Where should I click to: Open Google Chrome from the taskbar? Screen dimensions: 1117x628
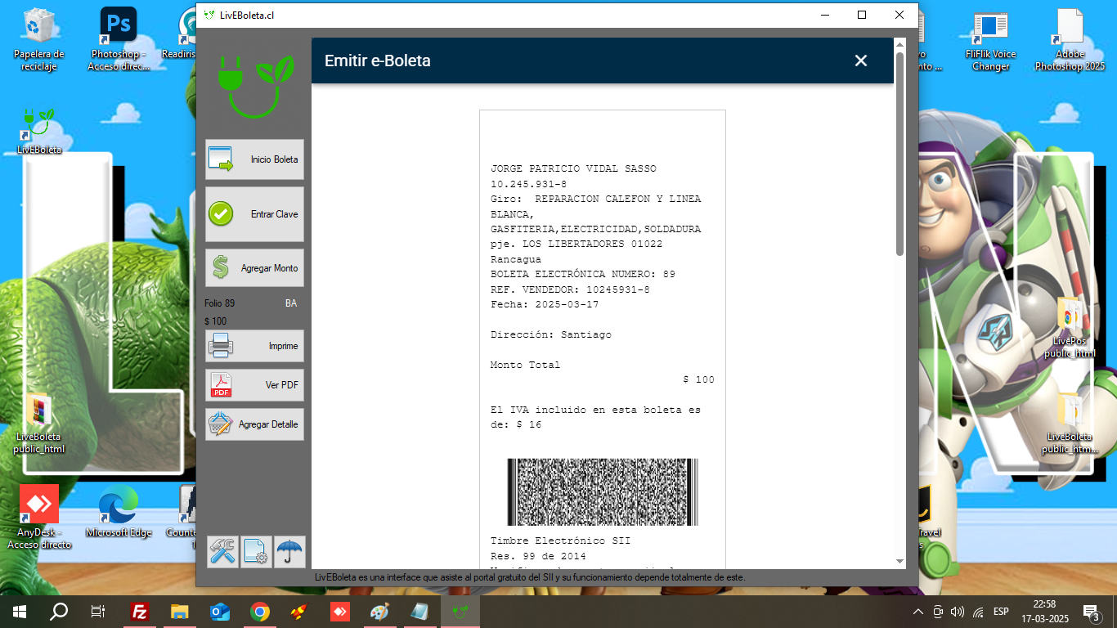click(260, 612)
